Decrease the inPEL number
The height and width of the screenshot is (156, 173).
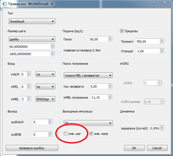29,88
